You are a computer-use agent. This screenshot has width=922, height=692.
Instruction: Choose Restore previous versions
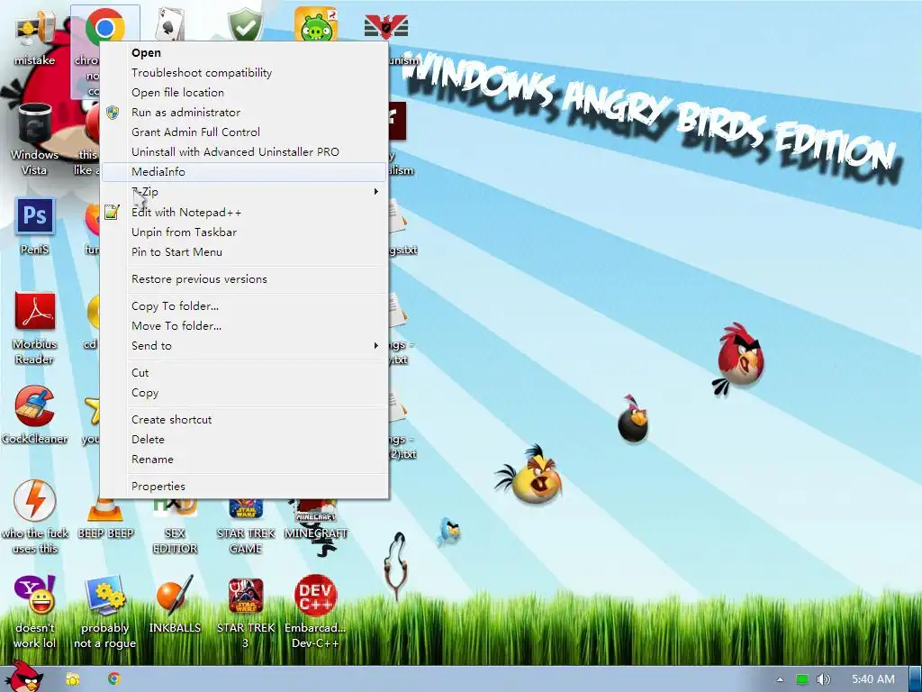[244, 279]
